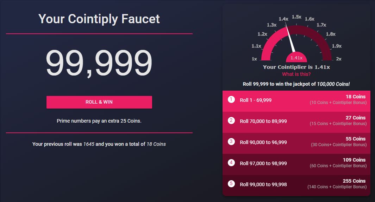The width and height of the screenshot is (375, 202).
Task: Click the number 2 circle badge
Action: [x=231, y=120]
